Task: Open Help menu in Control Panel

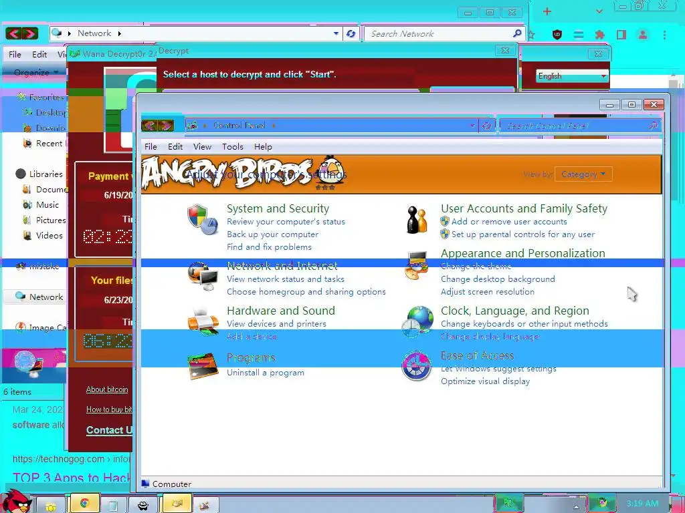Action: click(x=263, y=146)
